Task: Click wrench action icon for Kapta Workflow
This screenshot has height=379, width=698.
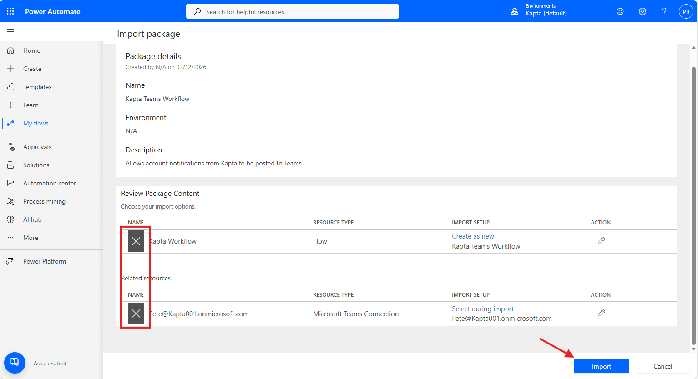Action: coord(601,241)
